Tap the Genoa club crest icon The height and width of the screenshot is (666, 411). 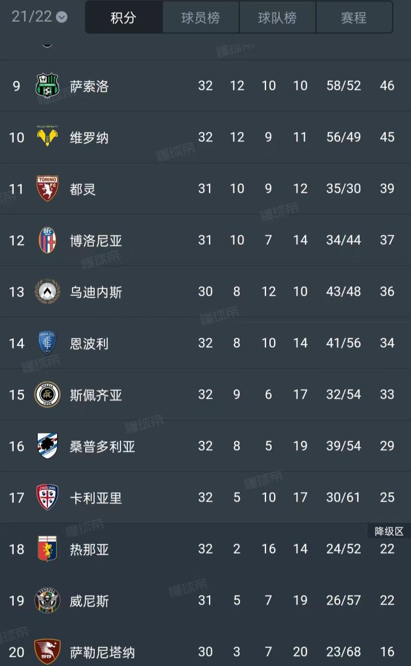coord(47,549)
